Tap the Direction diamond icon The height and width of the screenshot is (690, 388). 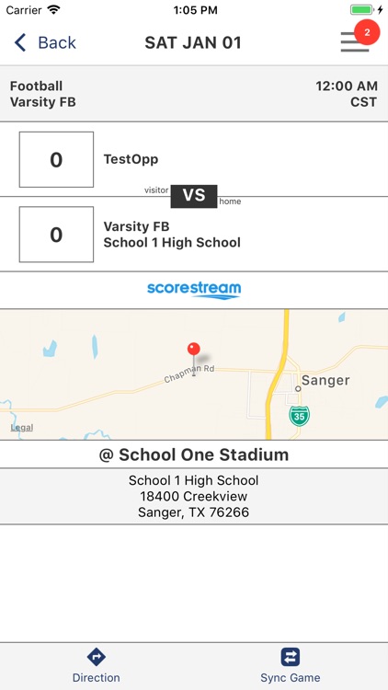click(96, 657)
